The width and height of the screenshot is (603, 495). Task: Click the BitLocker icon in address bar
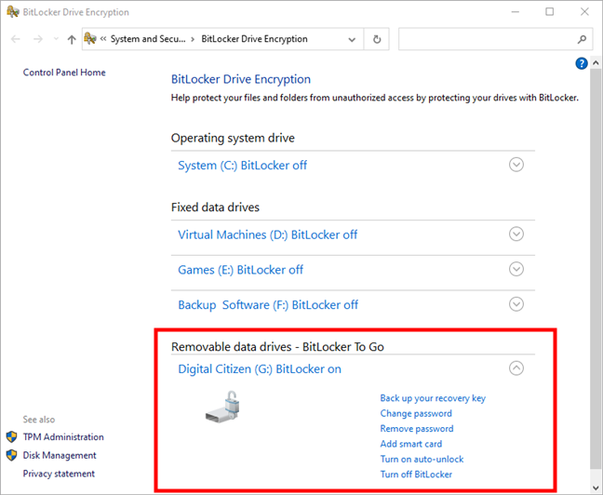click(x=90, y=38)
